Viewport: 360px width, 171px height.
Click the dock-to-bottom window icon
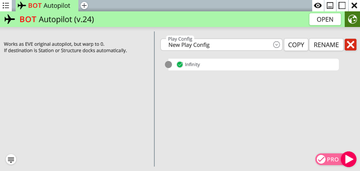tap(330, 5)
